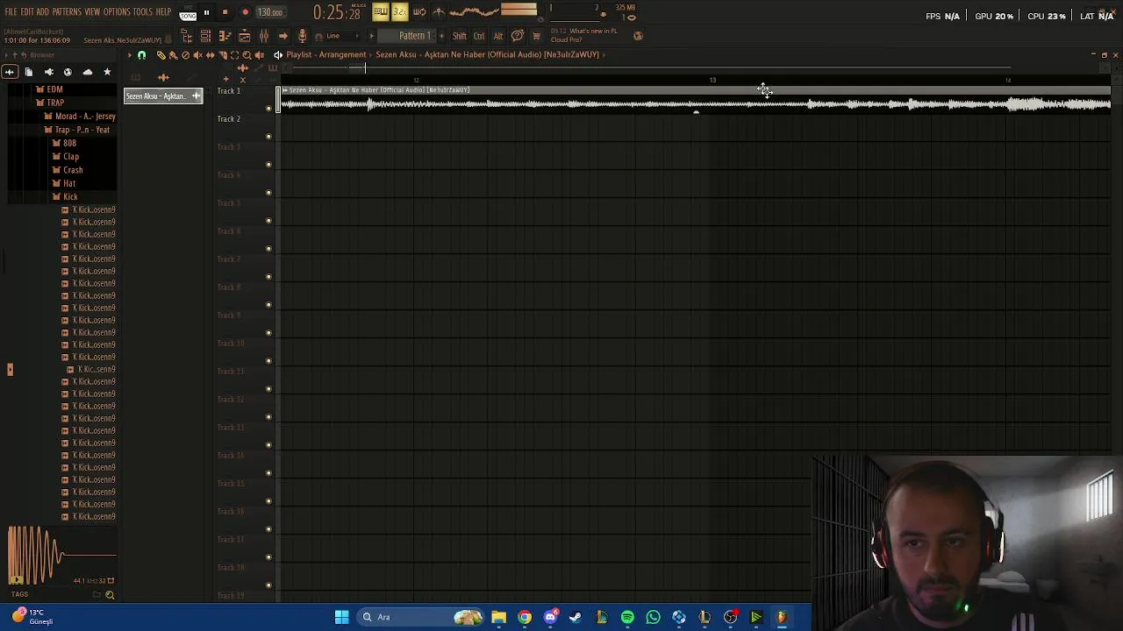The image size is (1123, 631).
Task: Expand the Clap folder
Action: point(66,157)
